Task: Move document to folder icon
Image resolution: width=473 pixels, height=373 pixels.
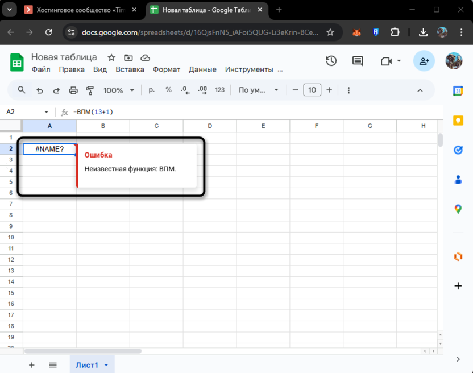Action: (128, 57)
